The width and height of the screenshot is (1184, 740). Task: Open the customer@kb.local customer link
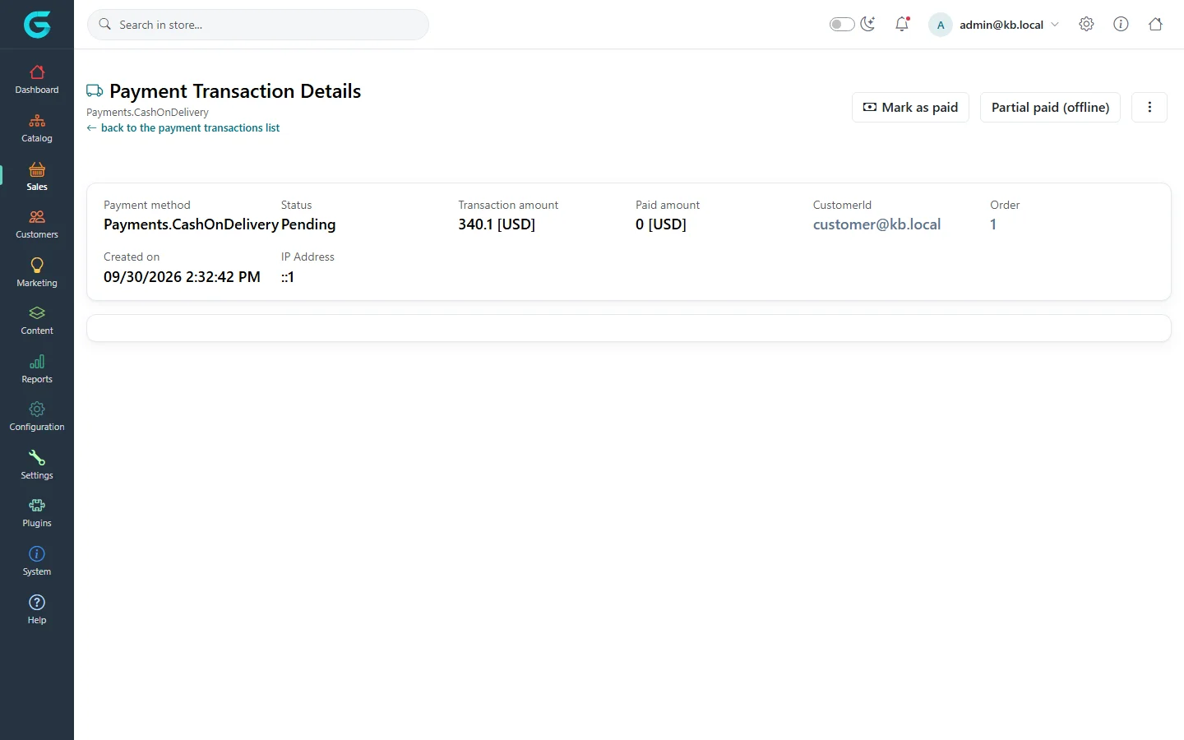point(876,224)
